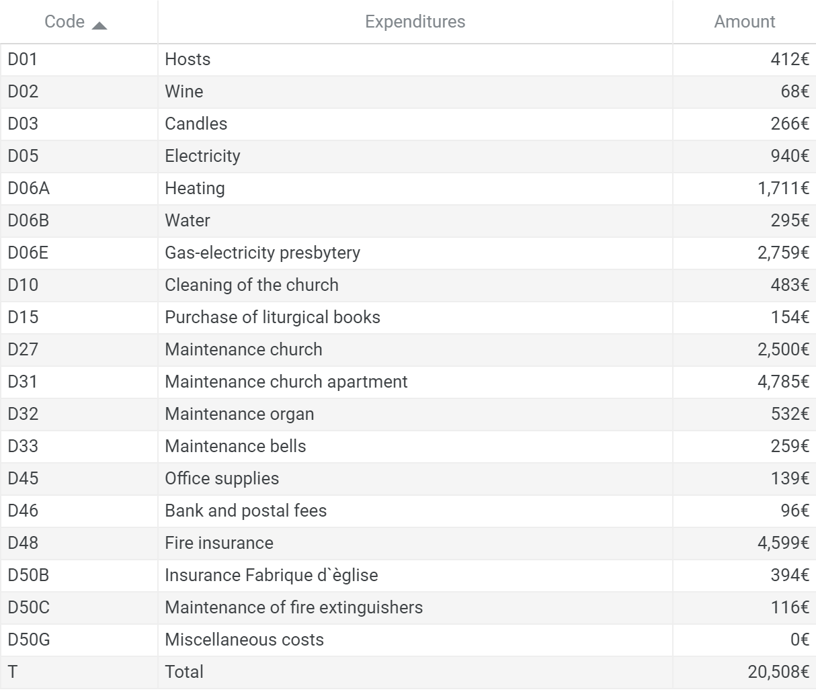The width and height of the screenshot is (816, 700).
Task: Click the D10 code cell
Action: tap(79, 285)
